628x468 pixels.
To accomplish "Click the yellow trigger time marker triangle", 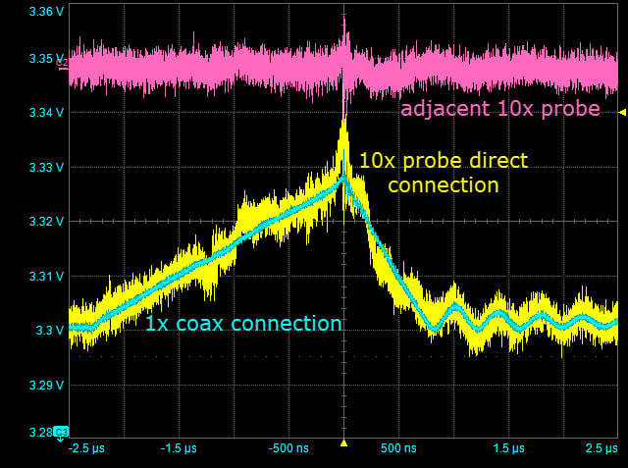I will [343, 443].
